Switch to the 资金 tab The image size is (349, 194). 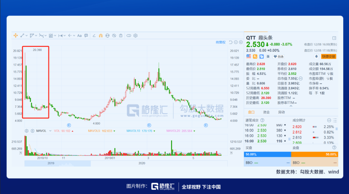coord(266,112)
